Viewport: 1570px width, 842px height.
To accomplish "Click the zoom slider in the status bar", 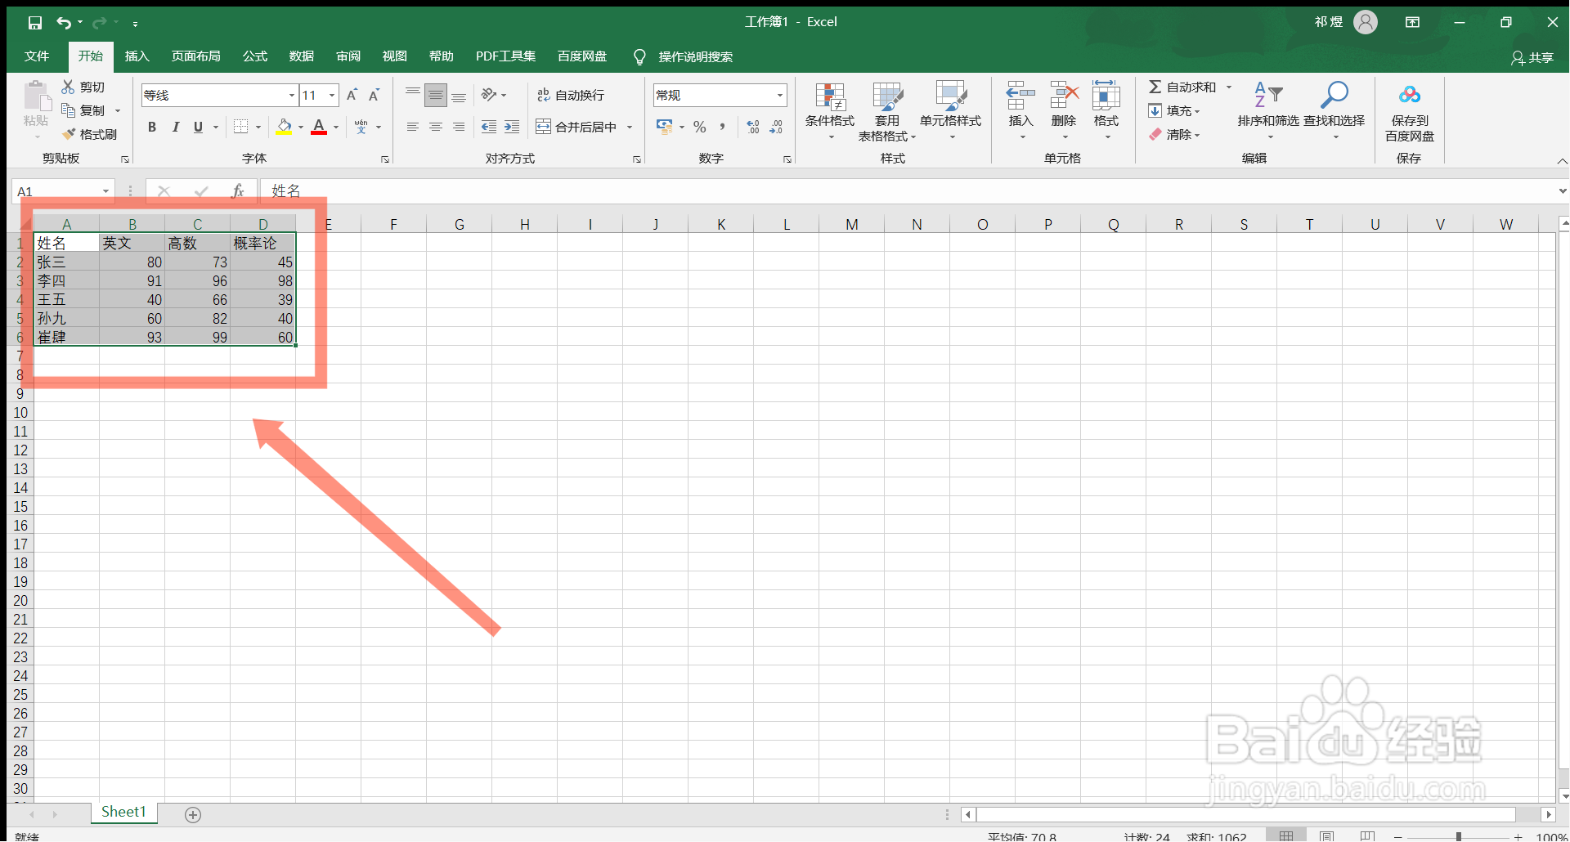I will 1459,836.
